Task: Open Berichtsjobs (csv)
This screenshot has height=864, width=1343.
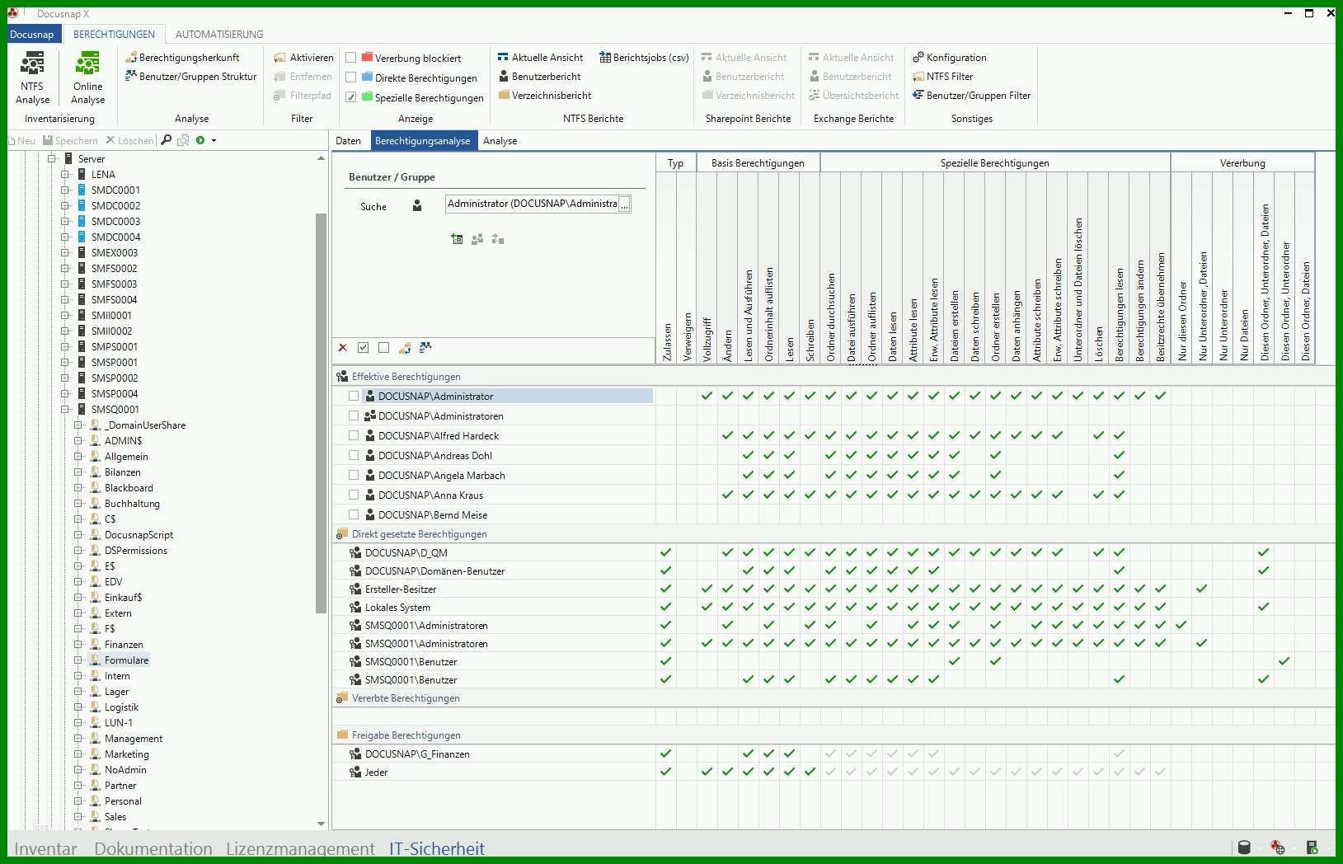Action: click(x=644, y=58)
